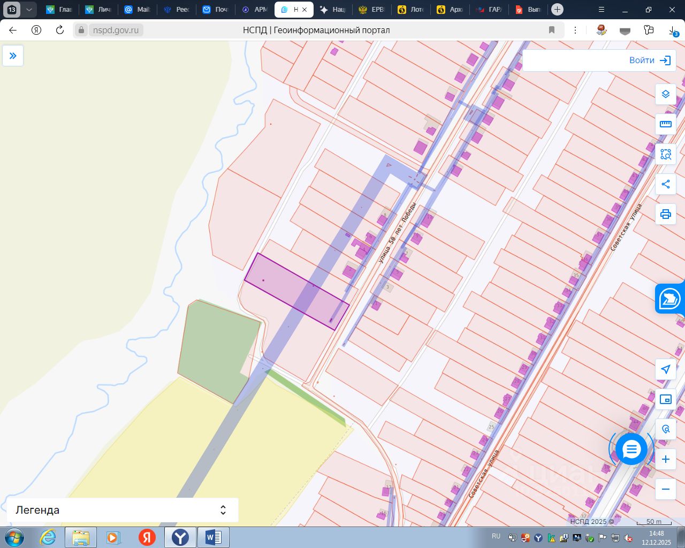685x548 pixels.
Task: Switch to the ГАР tab
Action: coord(489,10)
